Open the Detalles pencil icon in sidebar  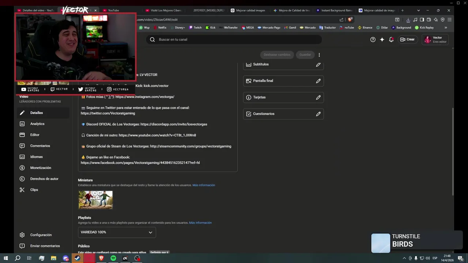[22, 113]
